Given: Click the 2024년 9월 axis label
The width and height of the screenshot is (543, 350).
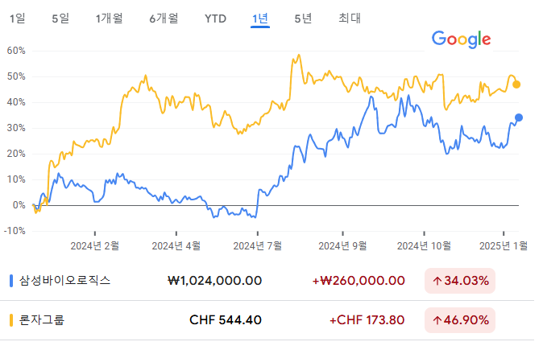Looking at the screenshot, I should [x=342, y=246].
